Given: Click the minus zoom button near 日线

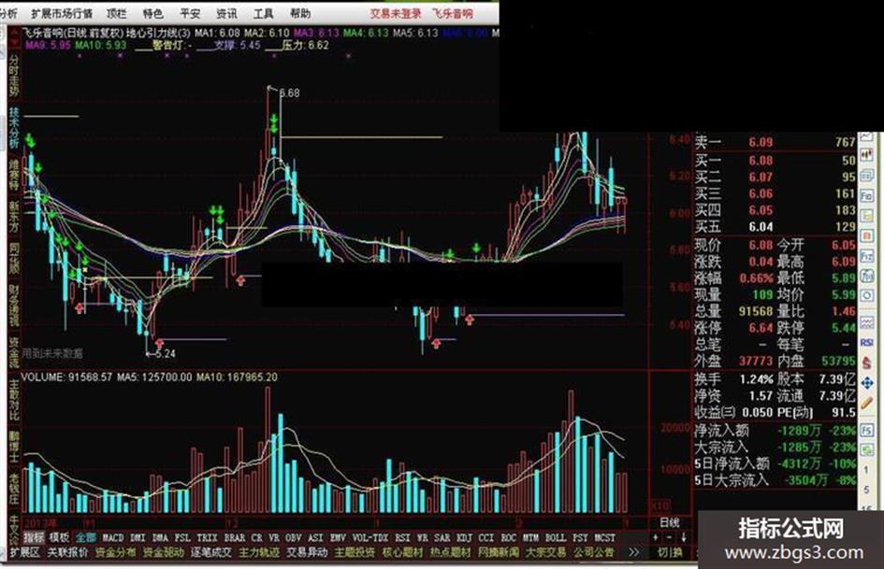Looking at the screenshot, I should [x=669, y=537].
